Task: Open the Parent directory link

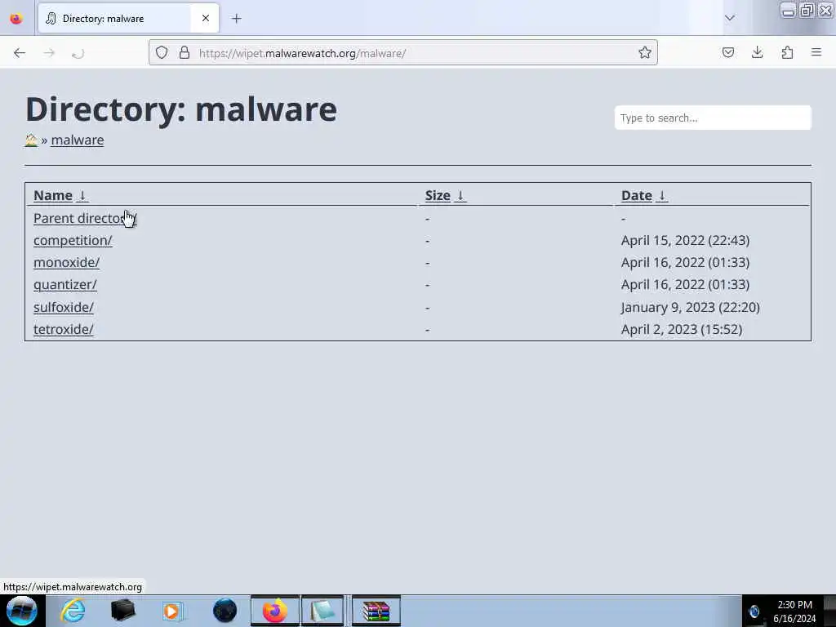Action: point(85,219)
